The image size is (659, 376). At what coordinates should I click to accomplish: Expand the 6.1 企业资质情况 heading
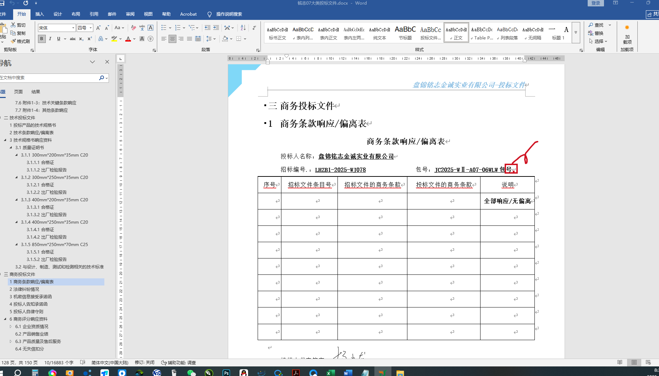click(x=11, y=327)
